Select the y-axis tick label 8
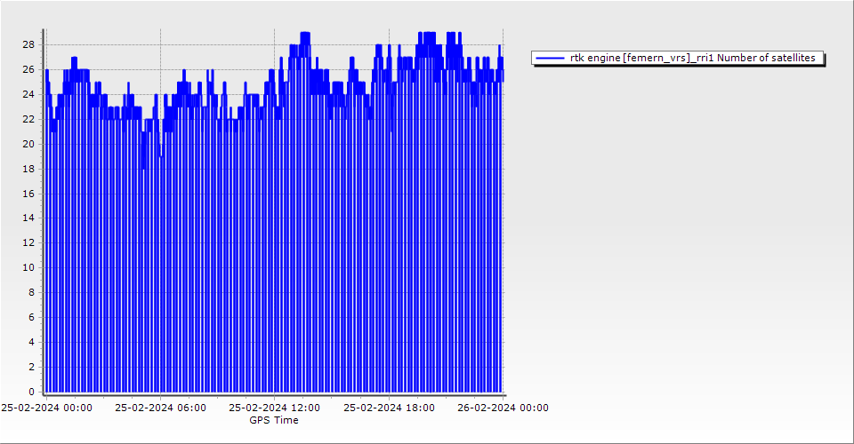The image size is (854, 444). click(x=32, y=292)
